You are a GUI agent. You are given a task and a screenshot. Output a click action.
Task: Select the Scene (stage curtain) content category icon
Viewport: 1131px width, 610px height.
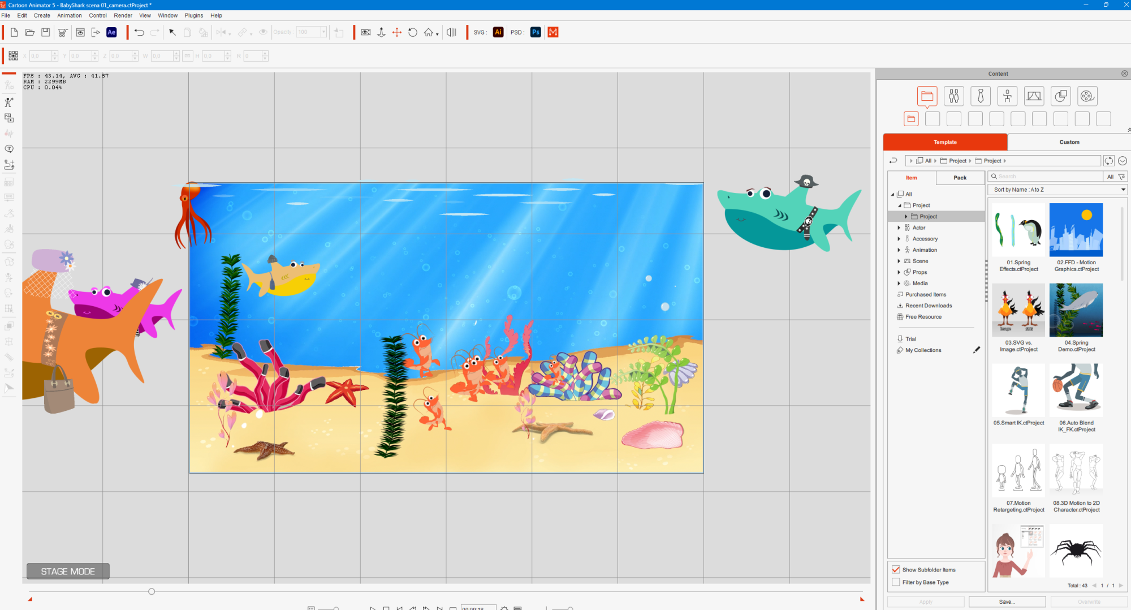1034,96
